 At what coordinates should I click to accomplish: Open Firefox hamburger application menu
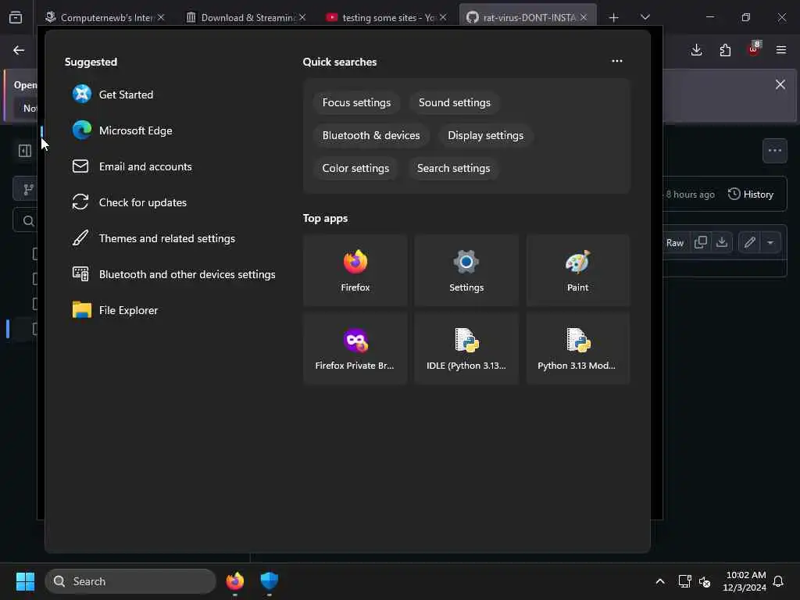(x=781, y=50)
